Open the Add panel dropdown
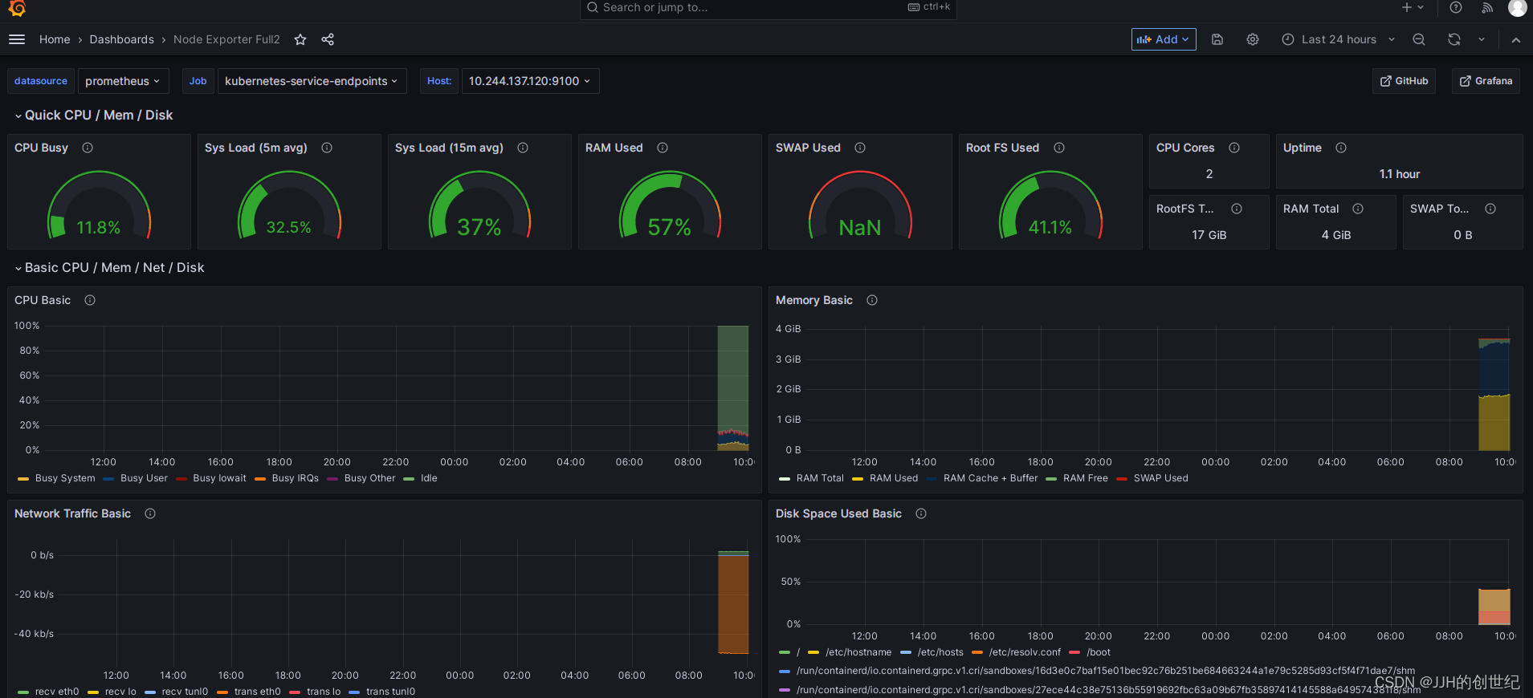The height and width of the screenshot is (698, 1533). [x=1164, y=39]
